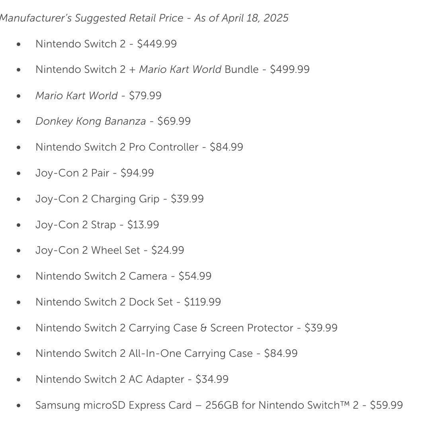Click the Nintendo Switch 2 $449.99 line
430x425 pixels.
point(106,44)
